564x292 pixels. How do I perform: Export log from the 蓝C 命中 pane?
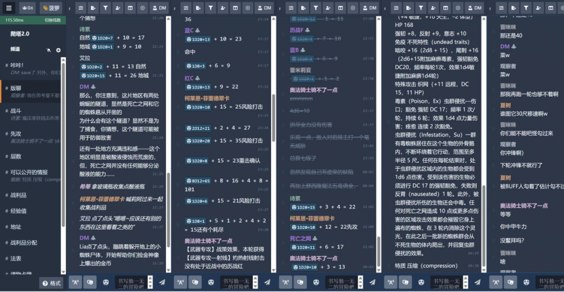point(198,8)
